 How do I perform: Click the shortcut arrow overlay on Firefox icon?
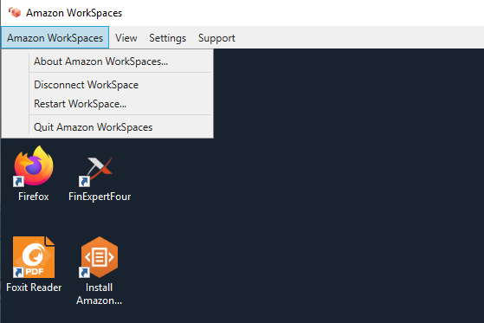[x=18, y=181]
